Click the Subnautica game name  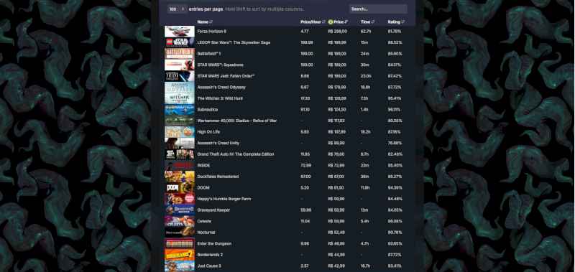pyautogui.click(x=208, y=110)
